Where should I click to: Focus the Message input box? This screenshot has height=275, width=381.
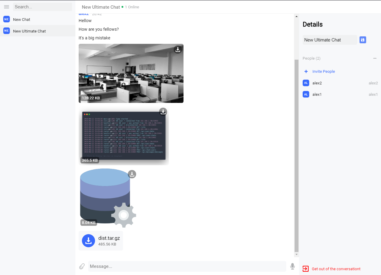tap(187, 266)
